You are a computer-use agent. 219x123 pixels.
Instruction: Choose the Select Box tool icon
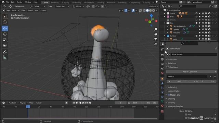point(5,17)
